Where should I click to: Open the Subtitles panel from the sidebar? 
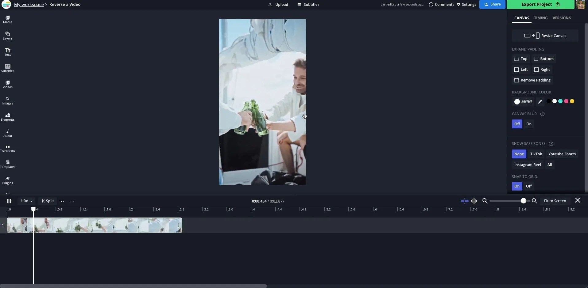tap(7, 68)
